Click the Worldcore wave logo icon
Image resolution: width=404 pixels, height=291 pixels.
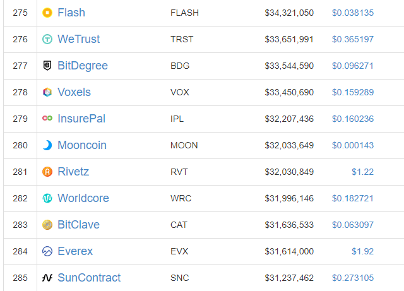coord(47,198)
